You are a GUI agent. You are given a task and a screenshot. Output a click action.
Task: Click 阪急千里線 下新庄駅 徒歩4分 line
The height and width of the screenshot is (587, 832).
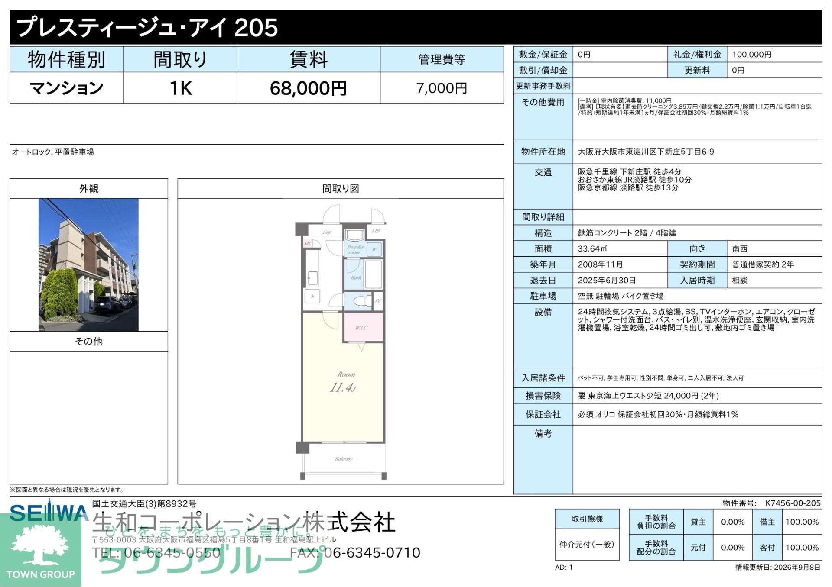click(630, 171)
